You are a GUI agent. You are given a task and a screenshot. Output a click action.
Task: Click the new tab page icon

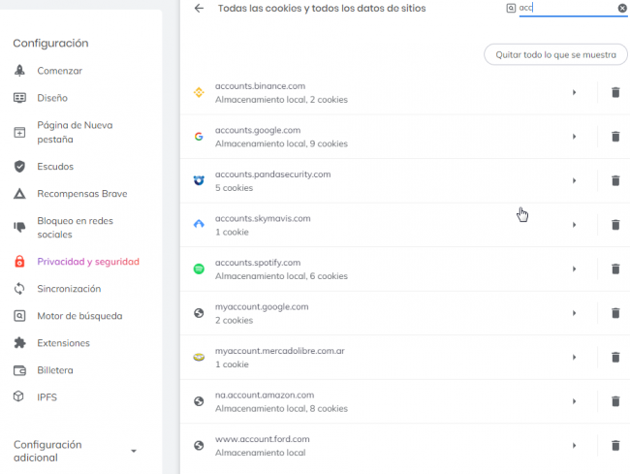pyautogui.click(x=19, y=132)
